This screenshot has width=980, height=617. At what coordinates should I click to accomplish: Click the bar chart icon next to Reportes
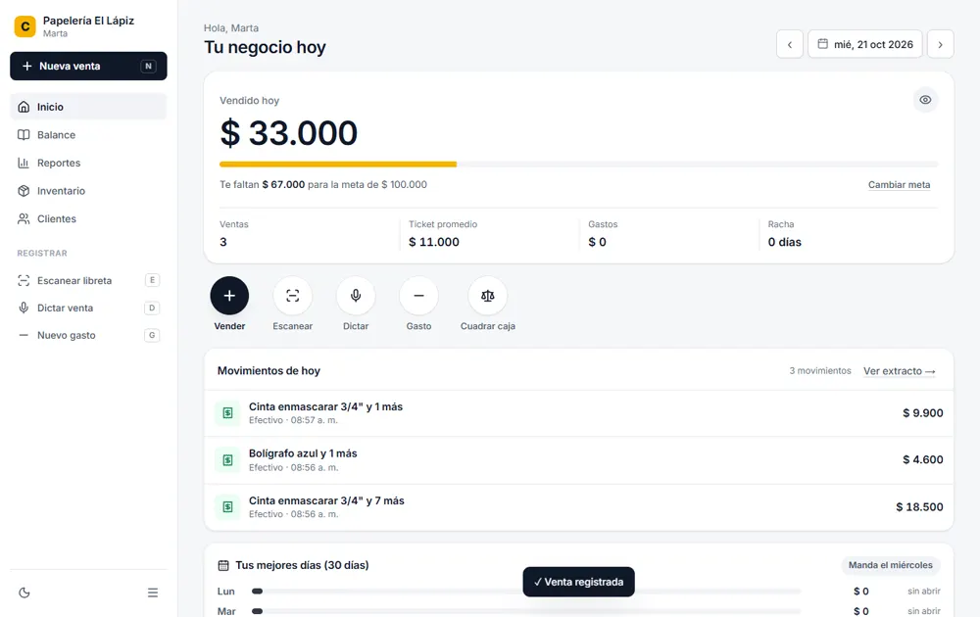click(x=24, y=163)
